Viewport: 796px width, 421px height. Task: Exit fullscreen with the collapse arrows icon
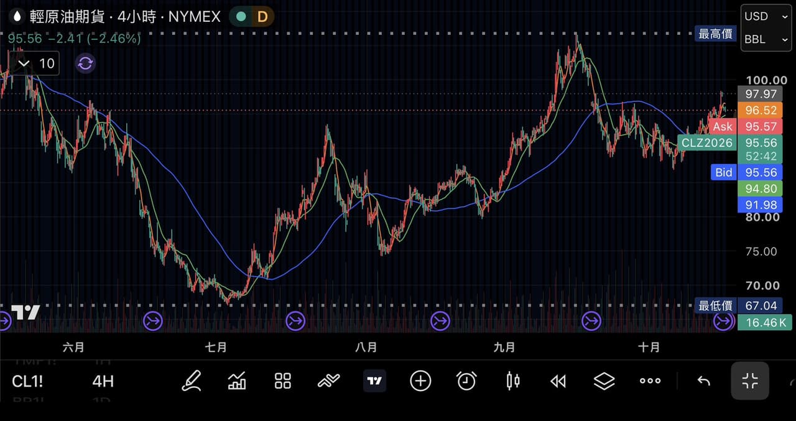[x=750, y=381]
